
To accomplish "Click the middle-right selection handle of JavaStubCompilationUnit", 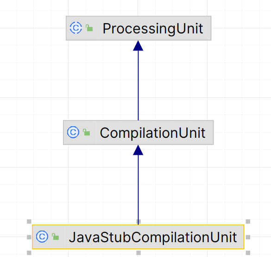I will (248, 237).
